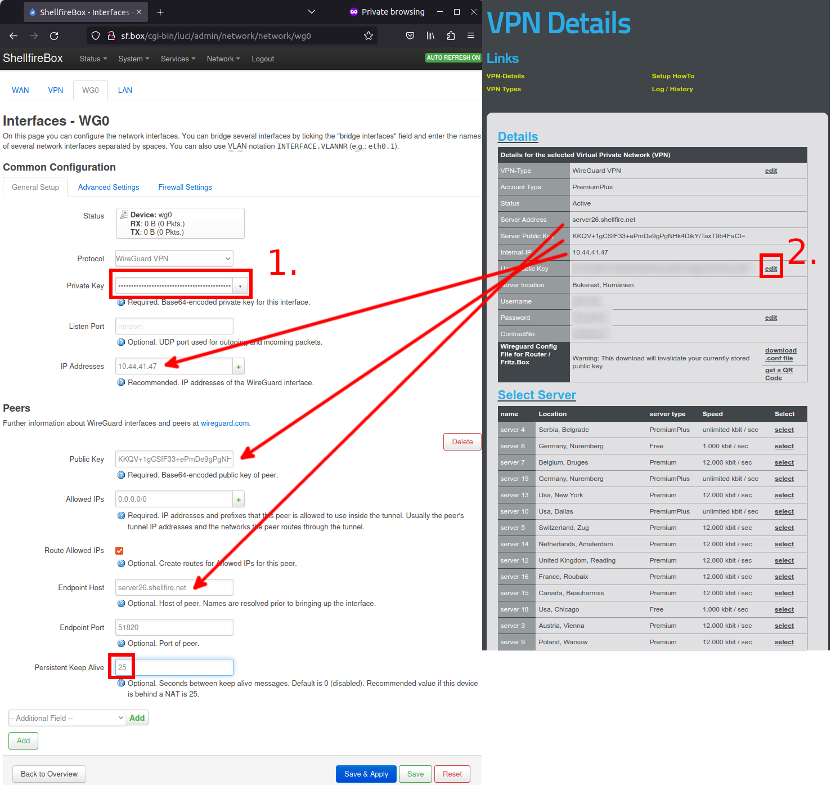Edit the VPN-Type WireGuard VPN row
Image resolution: width=831 pixels, height=785 pixels.
[771, 171]
